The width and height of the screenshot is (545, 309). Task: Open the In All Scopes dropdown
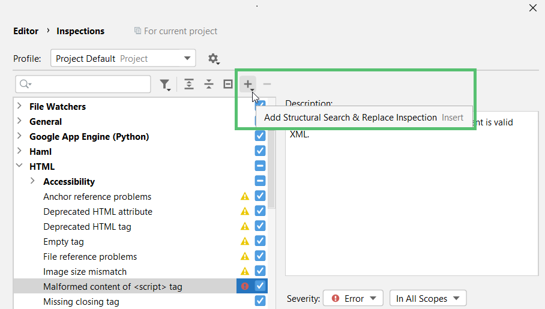coord(428,298)
